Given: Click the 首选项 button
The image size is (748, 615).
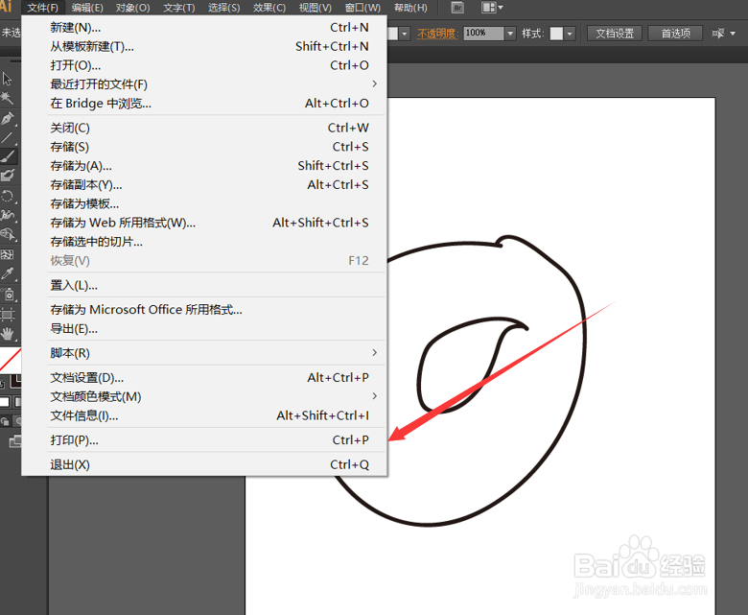Looking at the screenshot, I should [675, 34].
